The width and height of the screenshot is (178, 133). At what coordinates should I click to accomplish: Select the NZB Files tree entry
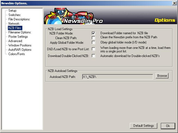(15, 28)
